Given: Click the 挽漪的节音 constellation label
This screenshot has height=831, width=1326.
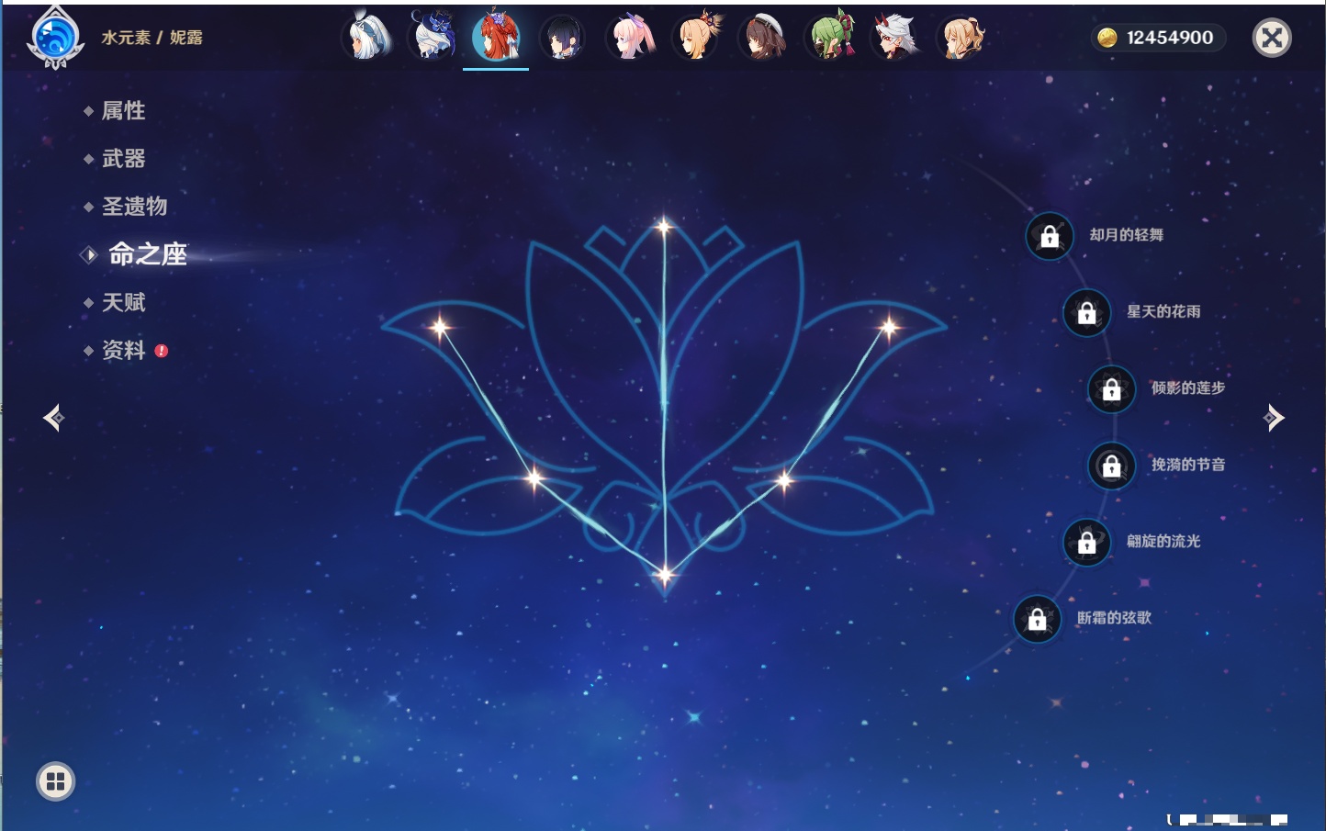Looking at the screenshot, I should (1188, 465).
